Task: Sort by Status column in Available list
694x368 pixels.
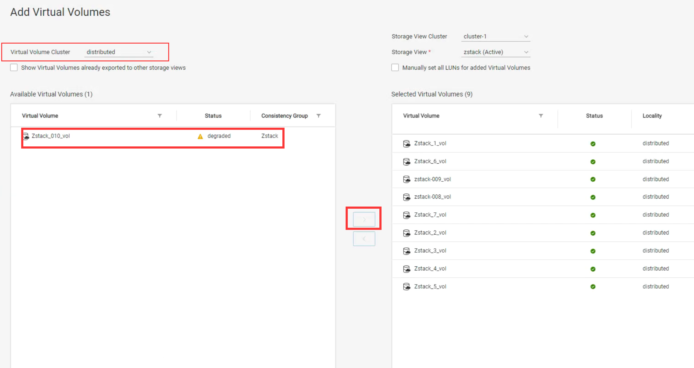Action: click(213, 116)
